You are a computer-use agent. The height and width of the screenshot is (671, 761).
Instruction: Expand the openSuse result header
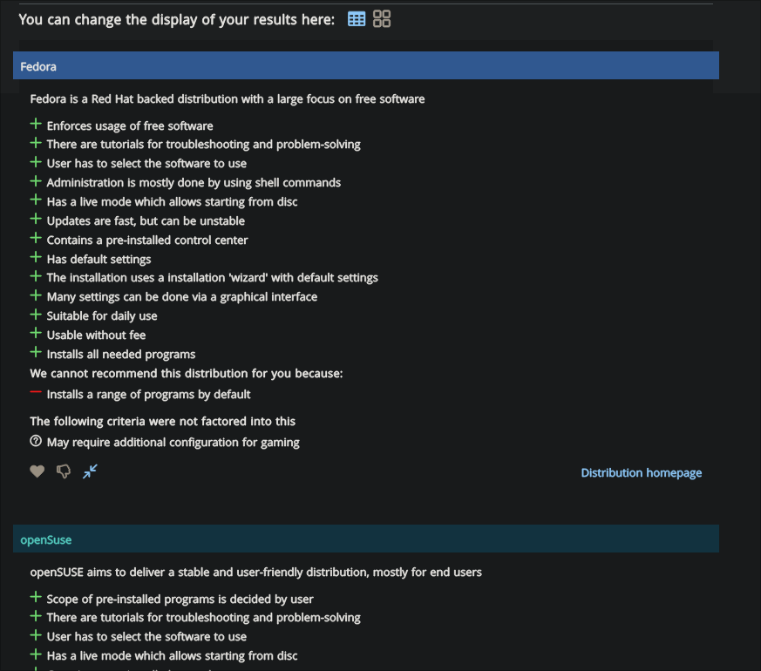pos(366,539)
